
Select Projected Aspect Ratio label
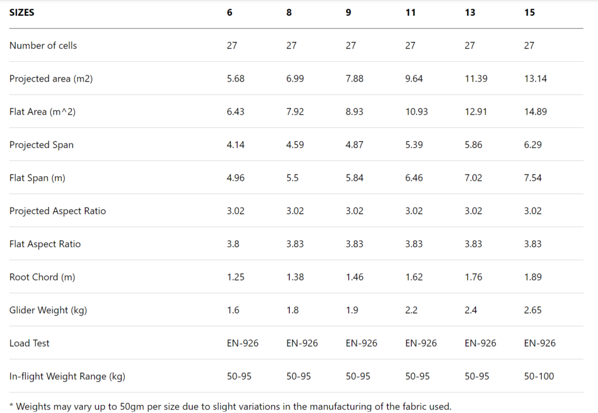click(58, 211)
